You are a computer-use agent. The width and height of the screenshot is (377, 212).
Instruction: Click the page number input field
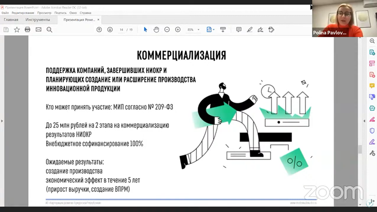[x=122, y=30]
